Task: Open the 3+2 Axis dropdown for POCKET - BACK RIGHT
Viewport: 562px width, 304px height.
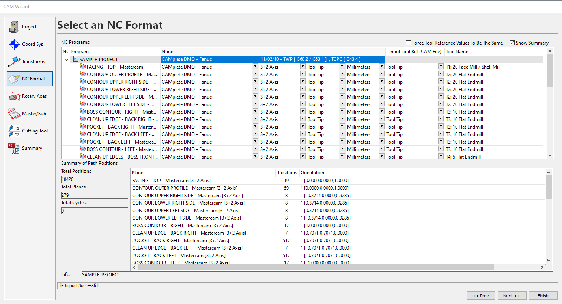Action: (302, 127)
